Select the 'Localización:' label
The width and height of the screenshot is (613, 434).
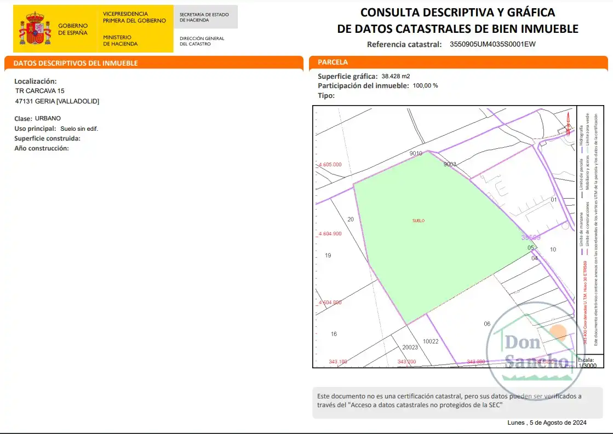tap(36, 81)
